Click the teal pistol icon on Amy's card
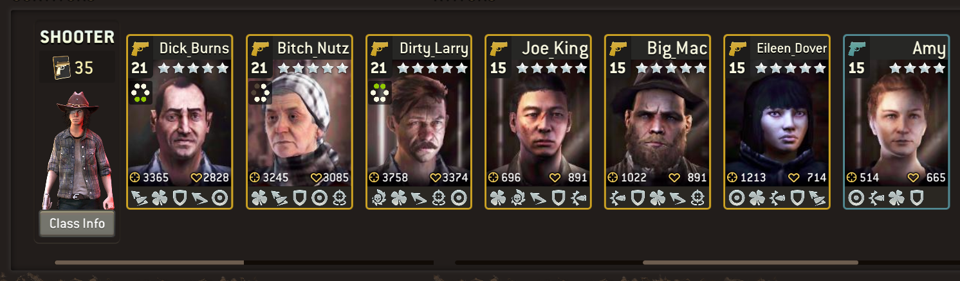This screenshot has height=281, width=960. tap(856, 48)
